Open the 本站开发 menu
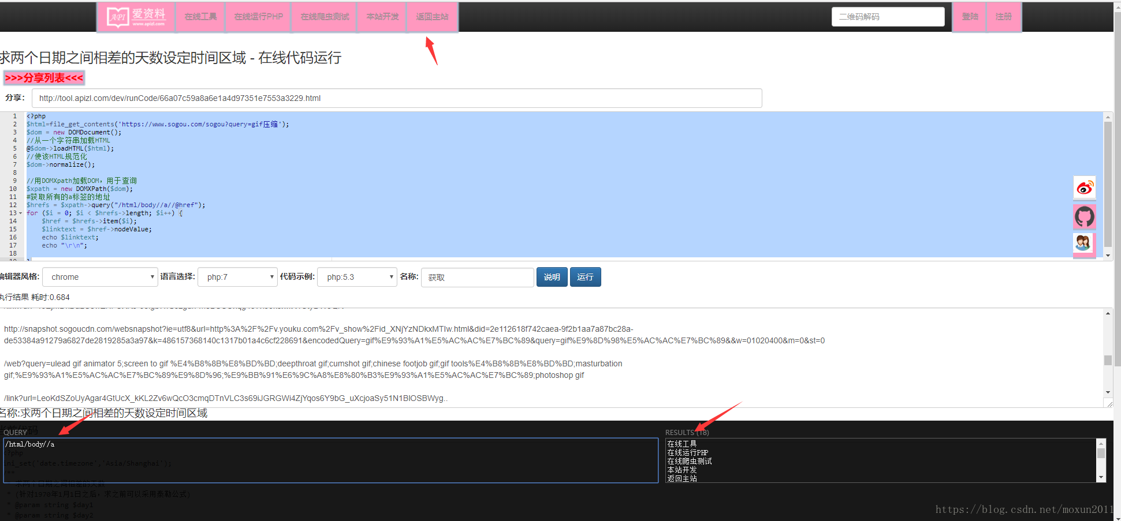 pos(383,17)
